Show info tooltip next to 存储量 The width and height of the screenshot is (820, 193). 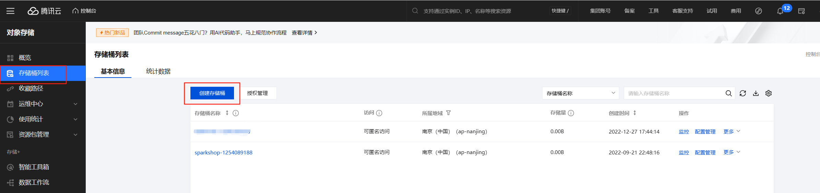[x=571, y=113]
